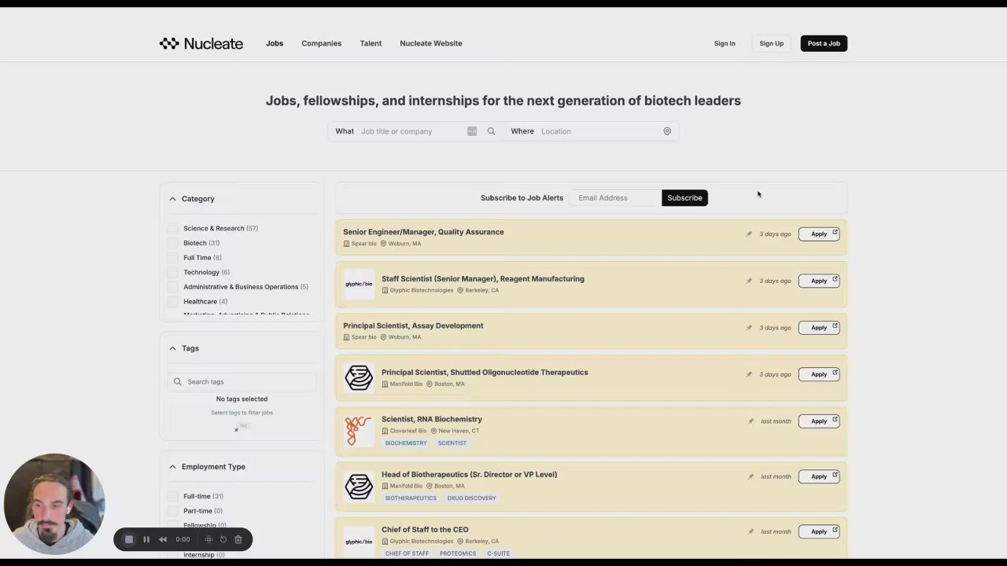Enable the Biotech category filter
The height and width of the screenshot is (566, 1007).
pyautogui.click(x=173, y=243)
